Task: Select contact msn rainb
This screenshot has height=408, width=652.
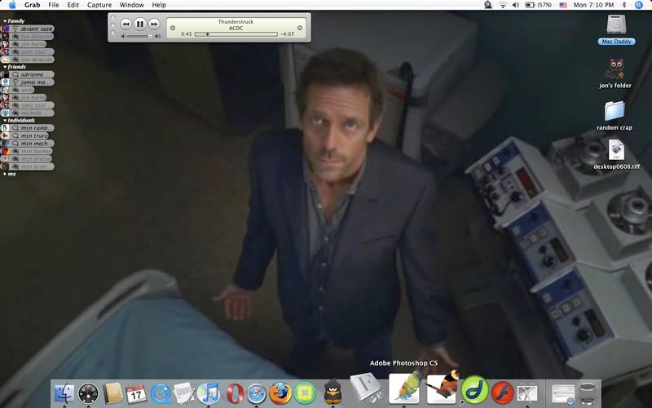Action: pyautogui.click(x=28, y=128)
